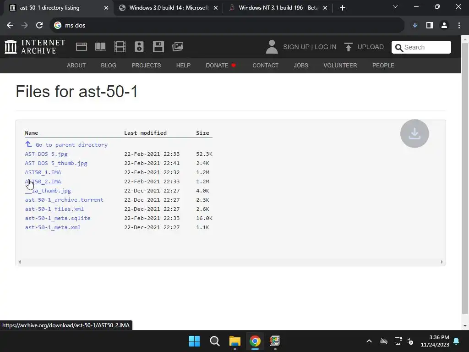Open ast-50-1_files.xml
The height and width of the screenshot is (352, 469).
tap(54, 209)
